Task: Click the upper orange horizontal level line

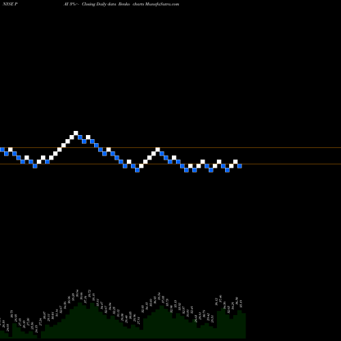Action: 170,148
